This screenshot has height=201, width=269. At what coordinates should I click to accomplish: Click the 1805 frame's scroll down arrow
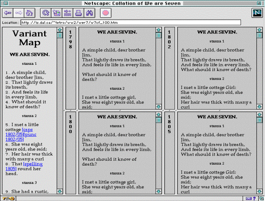point(259,191)
